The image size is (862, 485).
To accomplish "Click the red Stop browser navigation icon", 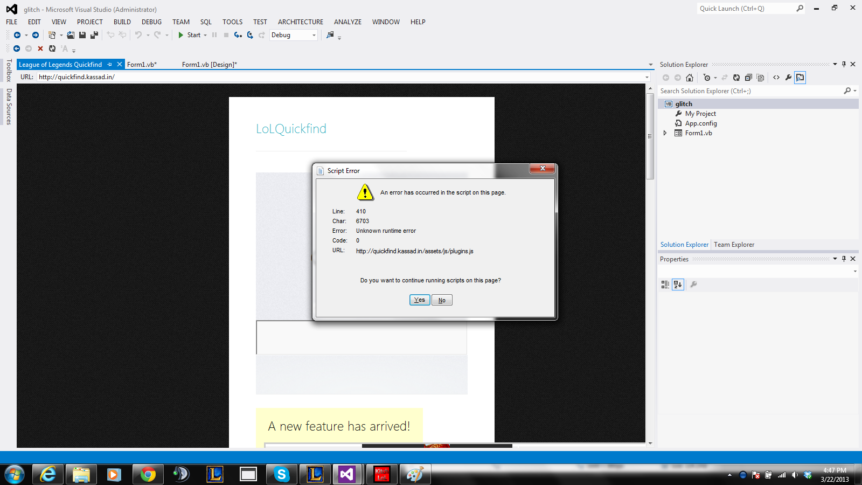I will 40,48.
